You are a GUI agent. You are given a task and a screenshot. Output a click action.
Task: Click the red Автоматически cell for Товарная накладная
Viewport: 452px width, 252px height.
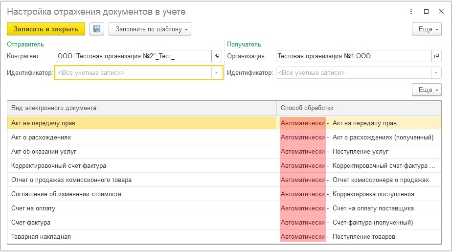[x=302, y=237]
